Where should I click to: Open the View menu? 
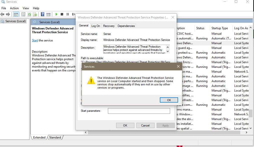point(26,8)
